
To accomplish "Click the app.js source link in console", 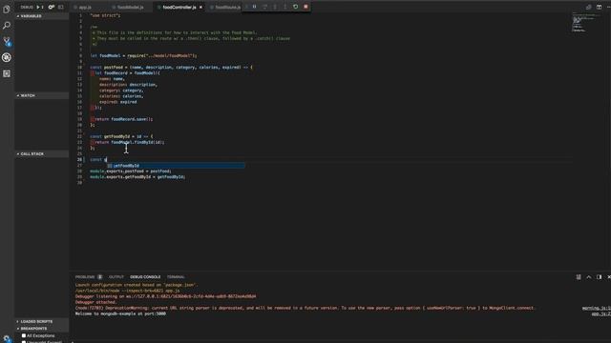I will pyautogui.click(x=601, y=313).
